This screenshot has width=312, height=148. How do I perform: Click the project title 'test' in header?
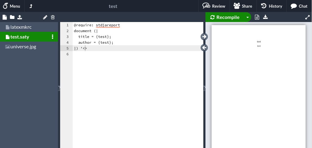[x=113, y=6]
